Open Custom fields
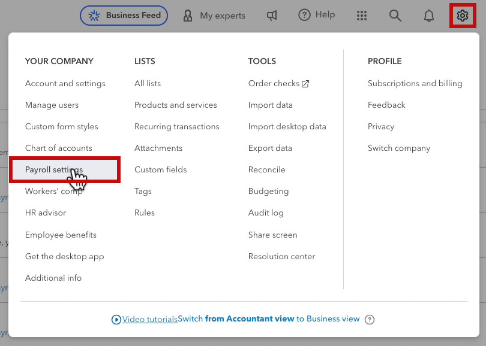 tap(161, 169)
